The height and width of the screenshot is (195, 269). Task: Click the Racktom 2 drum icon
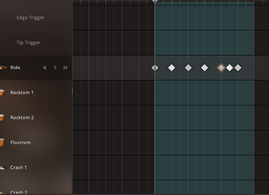point(2,117)
